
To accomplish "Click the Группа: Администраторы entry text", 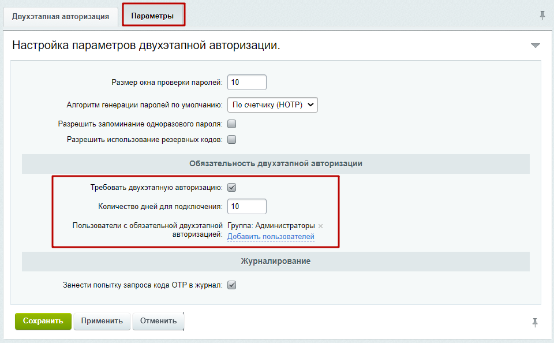I will pyautogui.click(x=271, y=226).
